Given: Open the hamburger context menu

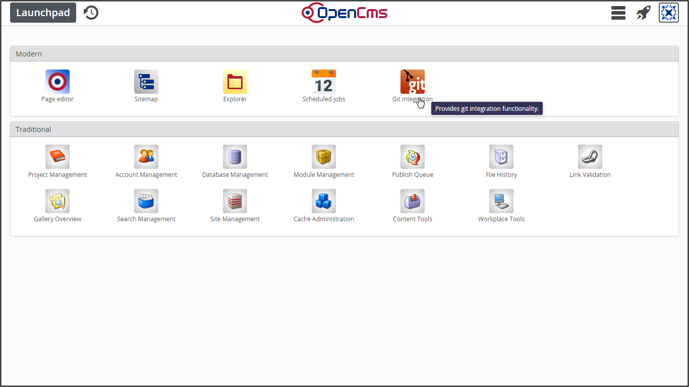Looking at the screenshot, I should click(618, 13).
